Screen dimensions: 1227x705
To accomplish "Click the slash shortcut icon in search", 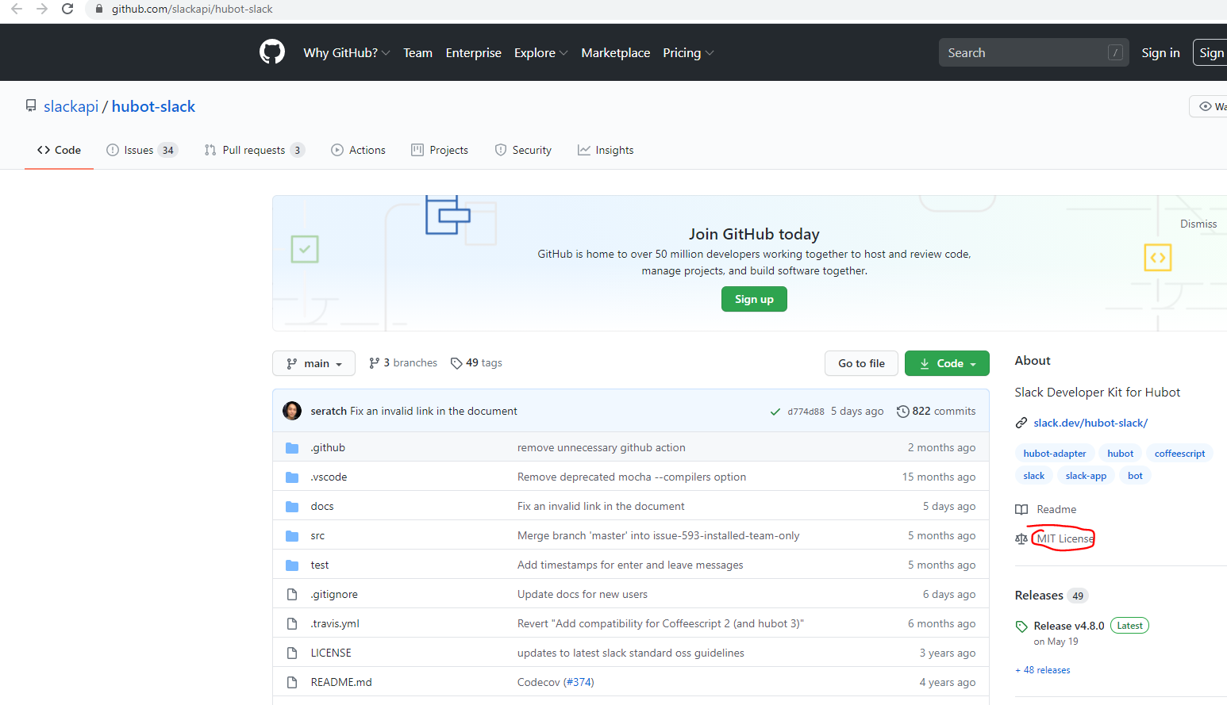I will click(x=1115, y=52).
